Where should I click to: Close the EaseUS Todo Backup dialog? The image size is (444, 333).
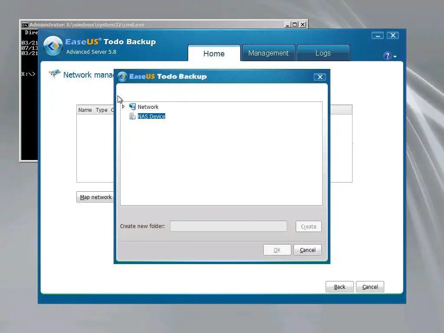(320, 77)
